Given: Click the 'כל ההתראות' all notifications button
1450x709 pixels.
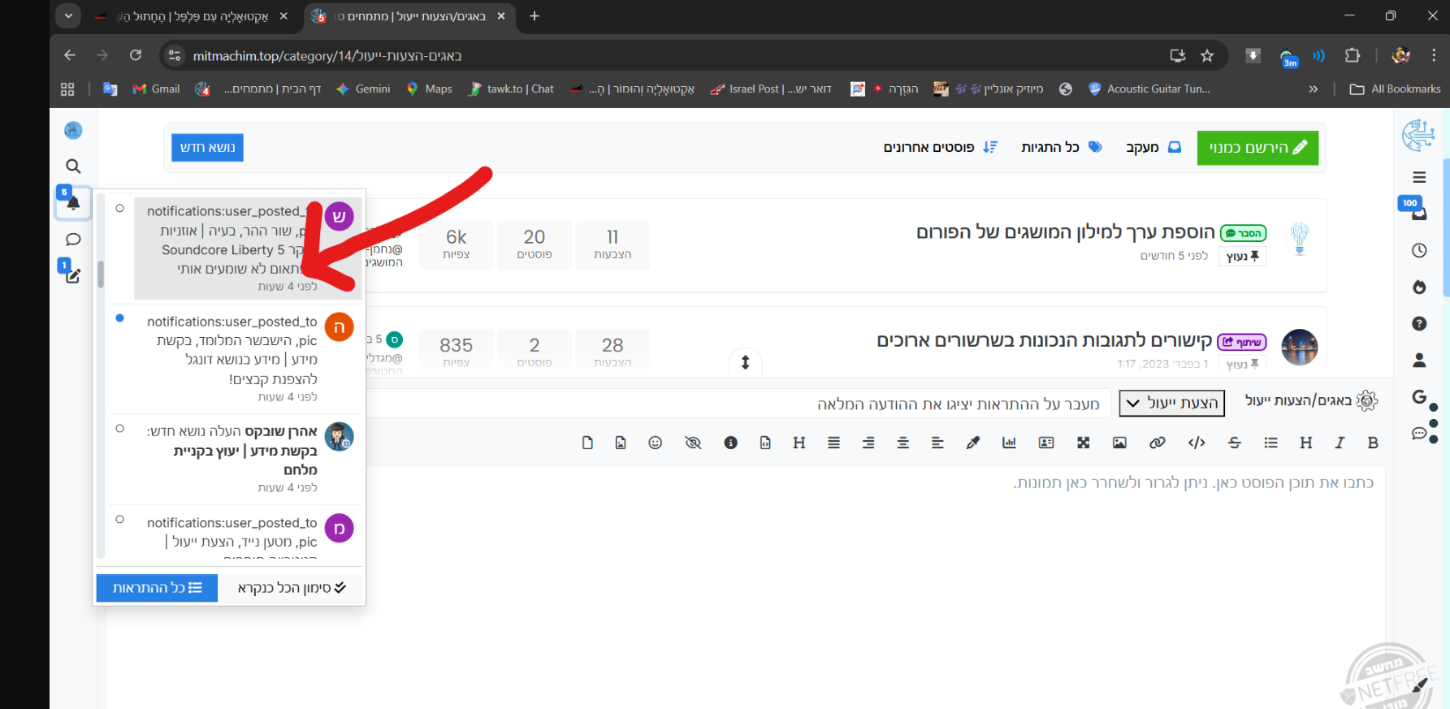Looking at the screenshot, I should click(x=157, y=588).
